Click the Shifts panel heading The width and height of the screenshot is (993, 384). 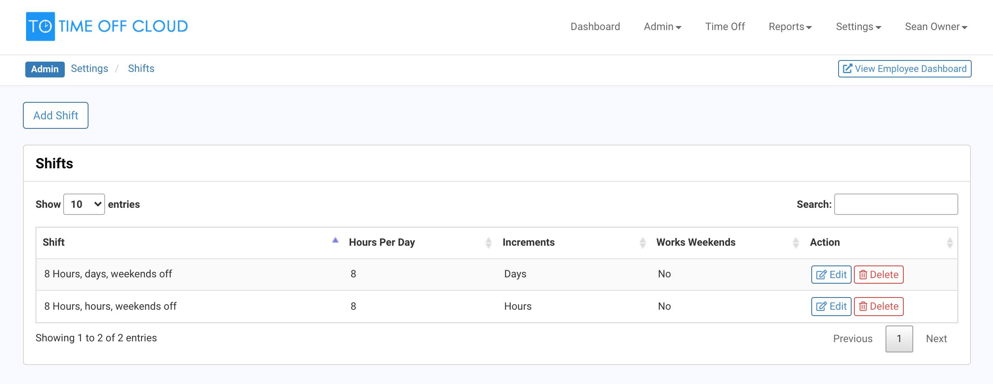pyautogui.click(x=54, y=163)
